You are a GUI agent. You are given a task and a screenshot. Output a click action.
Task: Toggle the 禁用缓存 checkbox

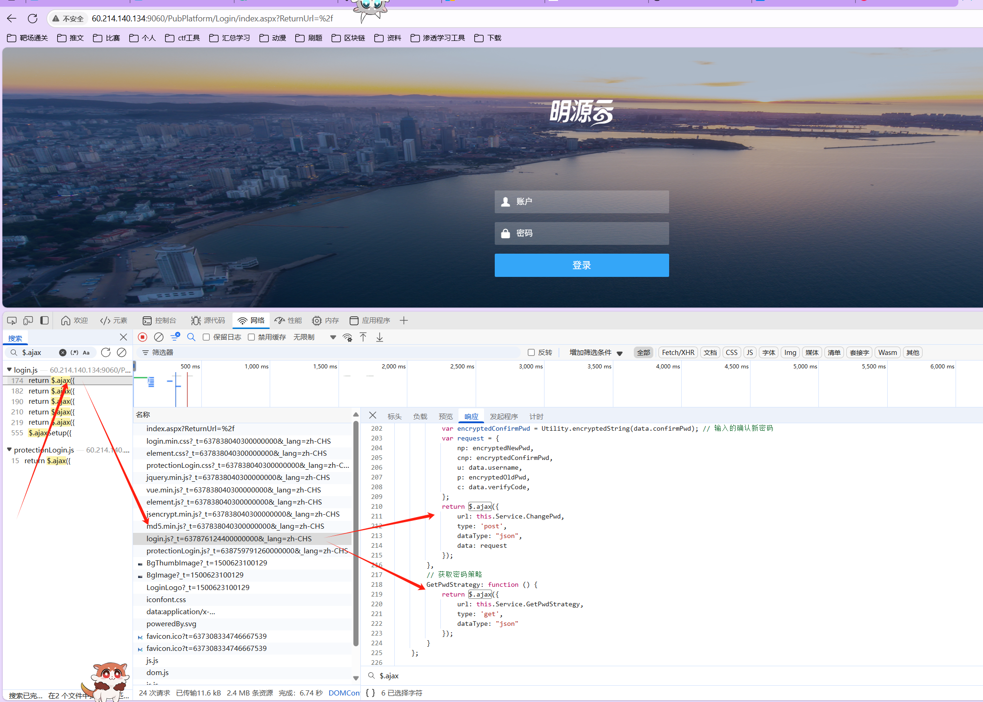pyautogui.click(x=252, y=337)
